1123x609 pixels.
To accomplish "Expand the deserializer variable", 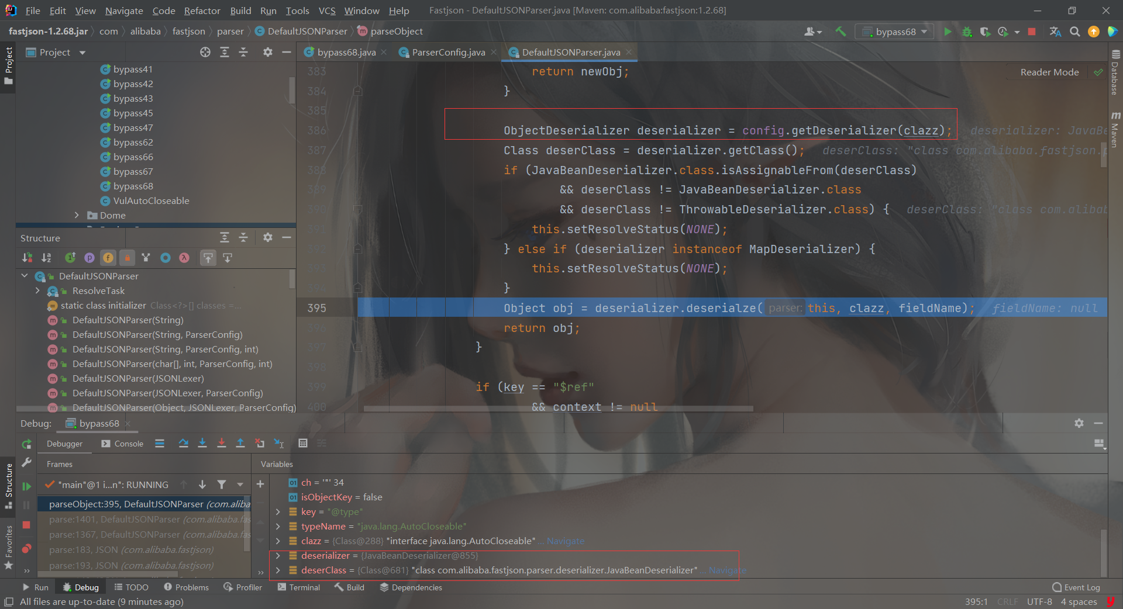I will [x=278, y=555].
